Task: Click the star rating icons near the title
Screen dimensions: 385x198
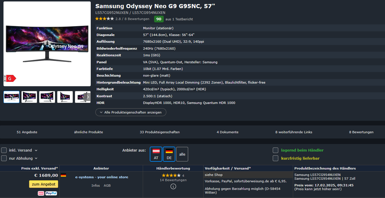Action: point(104,19)
